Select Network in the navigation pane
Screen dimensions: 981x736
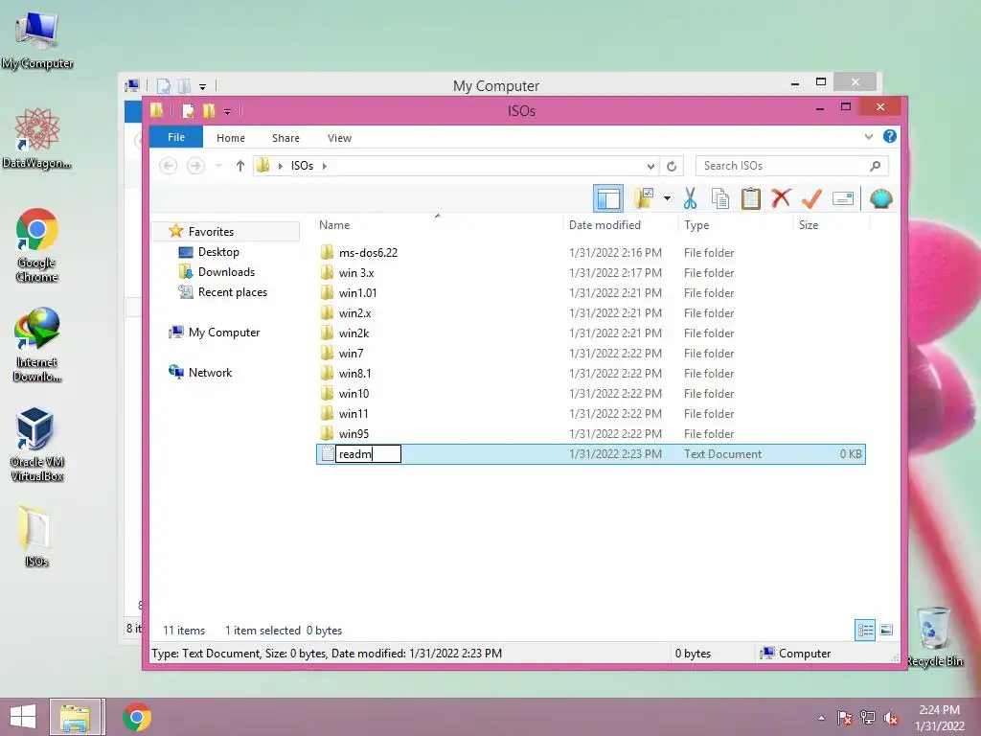[210, 373]
